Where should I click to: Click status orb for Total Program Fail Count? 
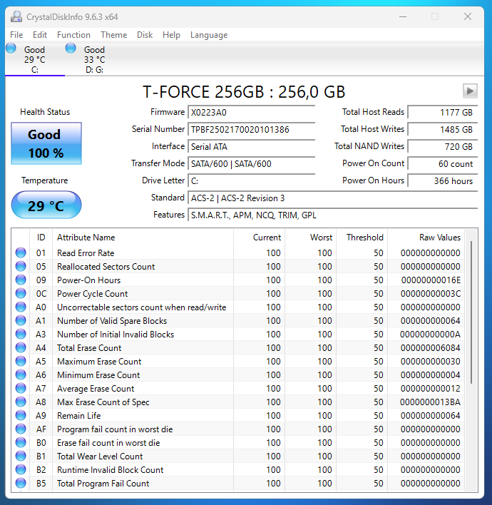pos(21,483)
